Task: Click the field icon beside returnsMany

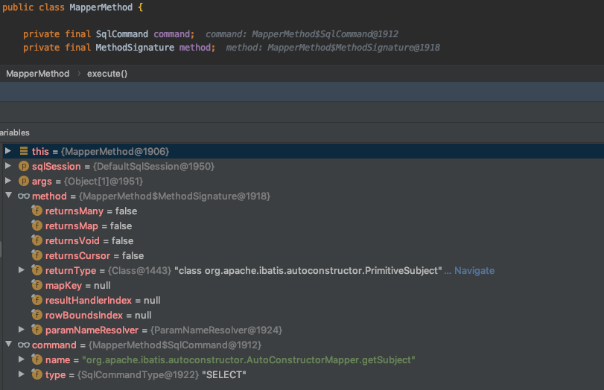Action: (36, 211)
